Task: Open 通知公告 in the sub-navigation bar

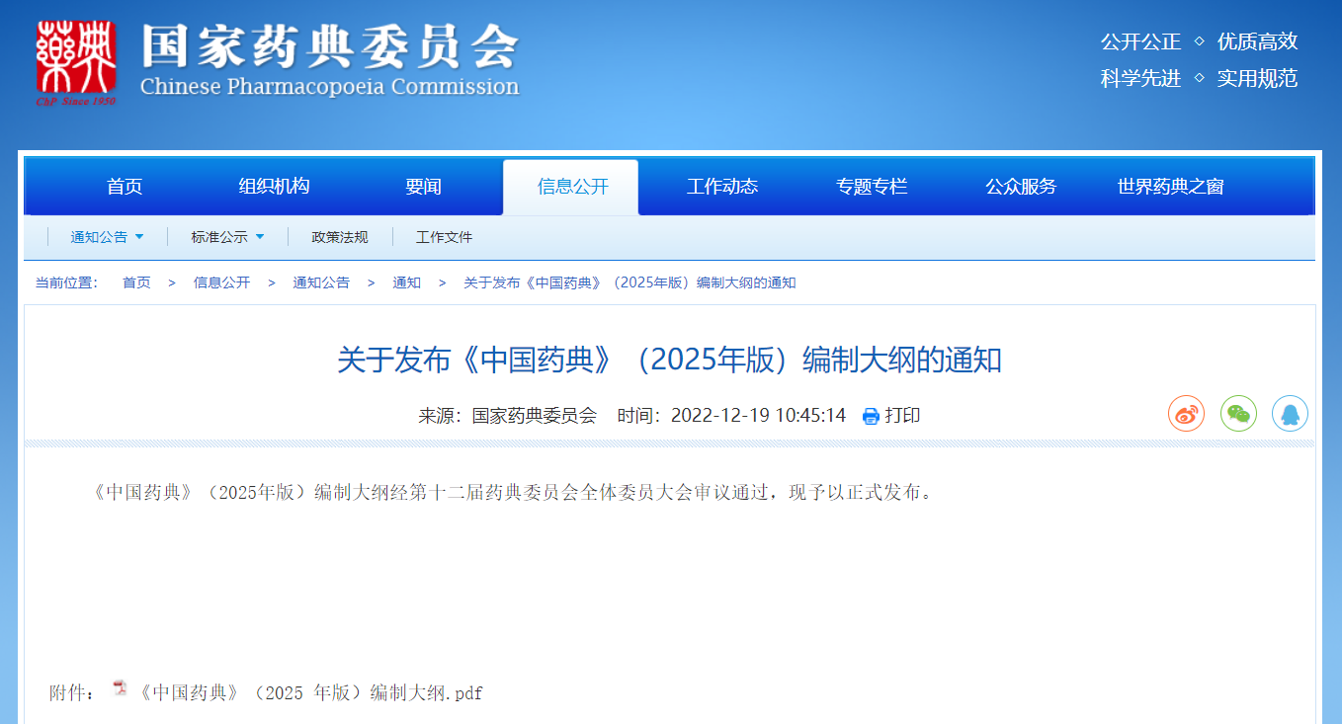Action: click(99, 237)
